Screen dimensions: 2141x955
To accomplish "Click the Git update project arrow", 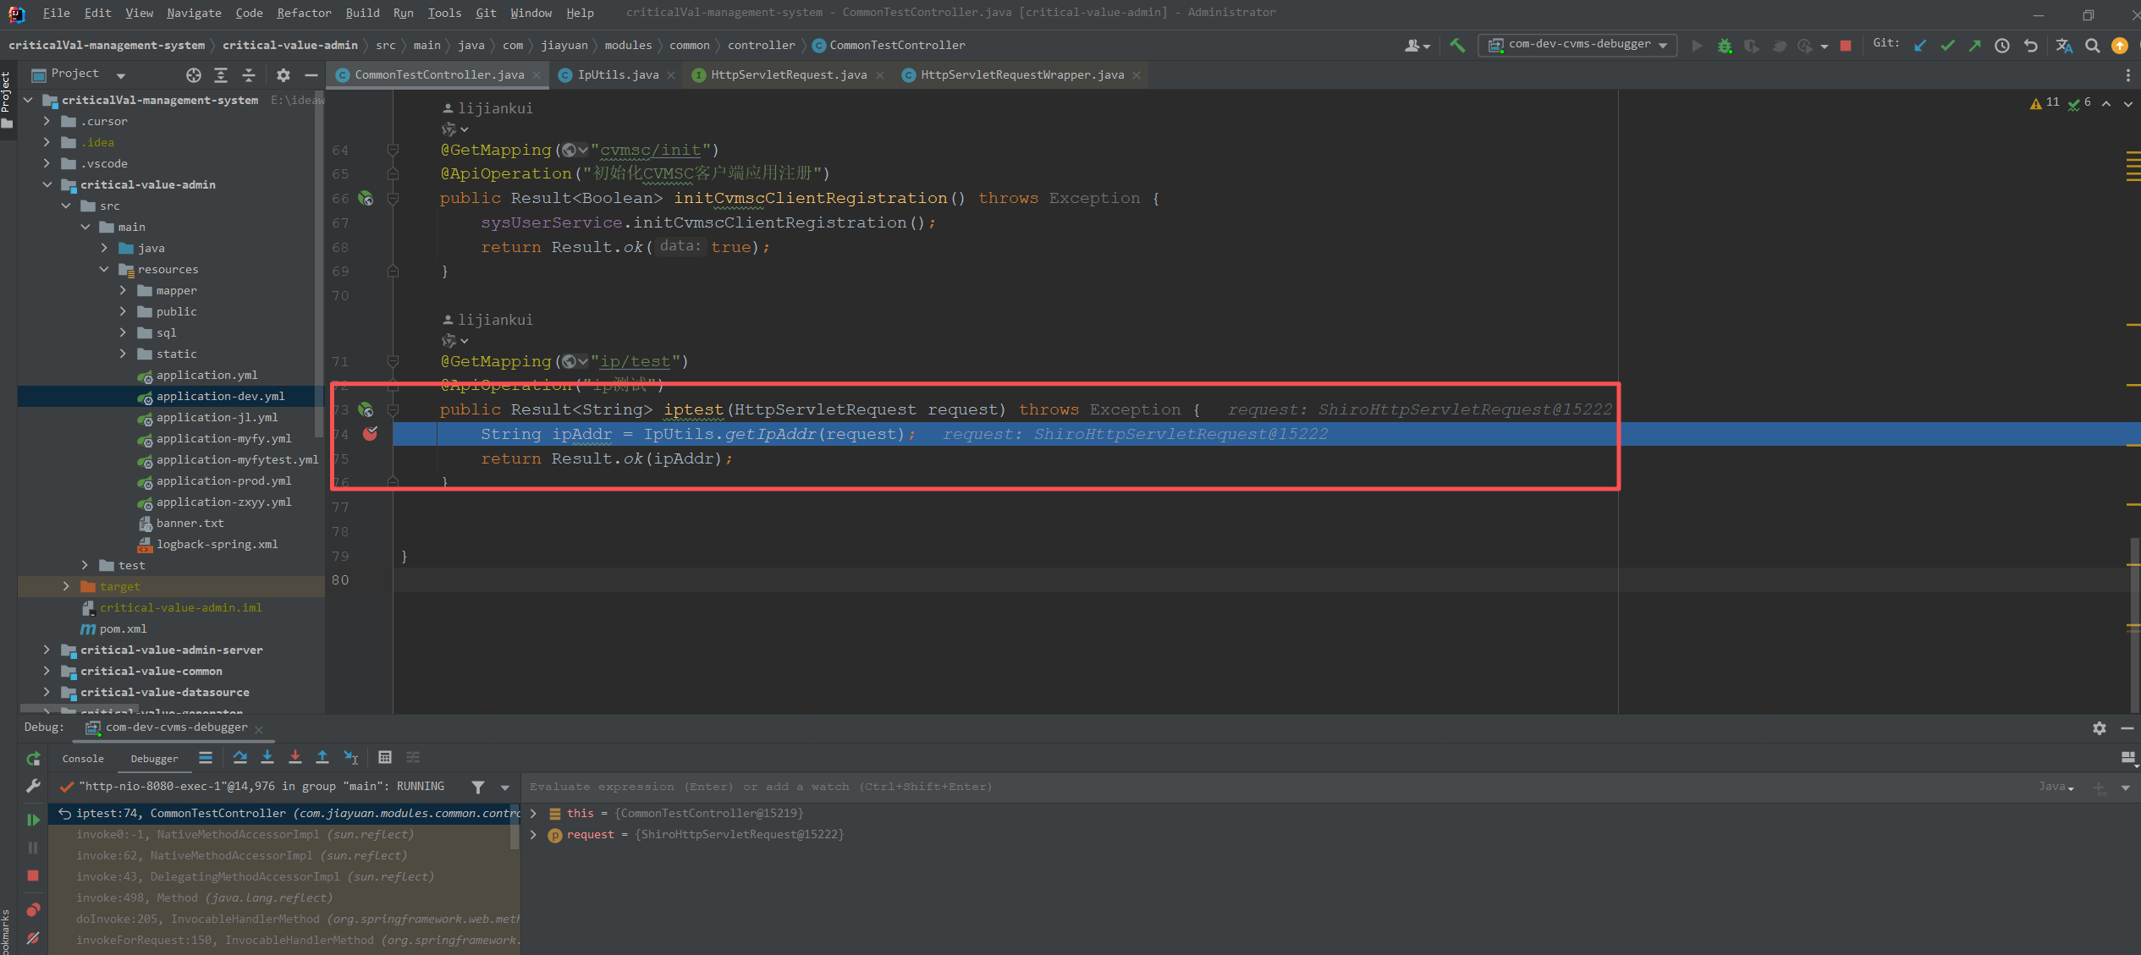I will [1920, 46].
